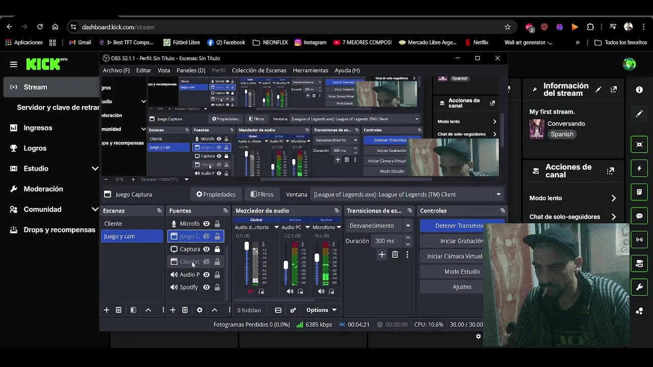Add a new source in the Fuentes dock
Viewport: 653px width, 367px height.
point(172,310)
